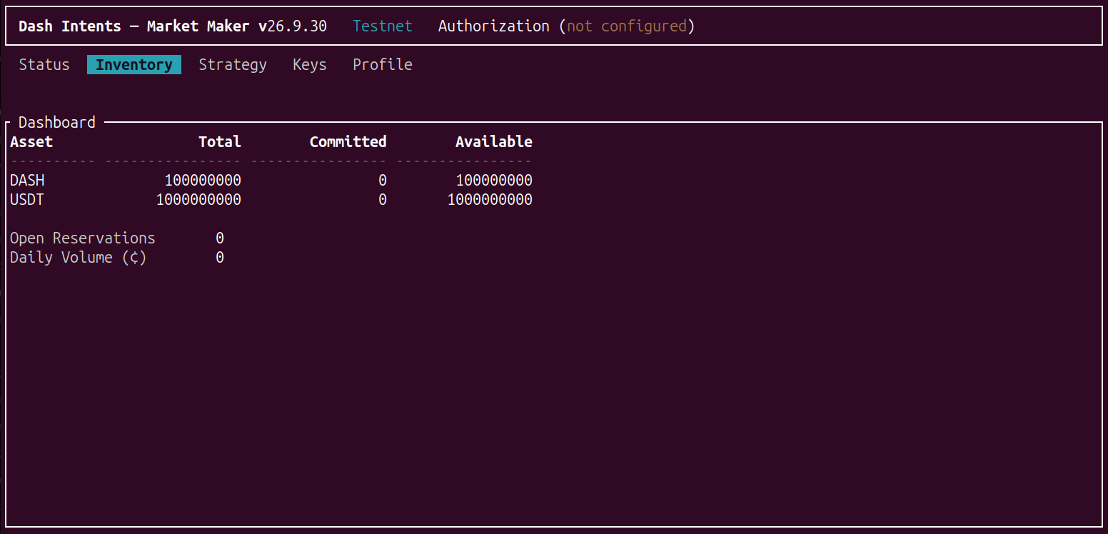Click USDT committed value 0
The image size is (1108, 534).
(383, 200)
